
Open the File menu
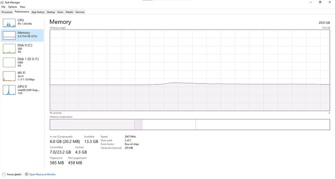click(3, 7)
